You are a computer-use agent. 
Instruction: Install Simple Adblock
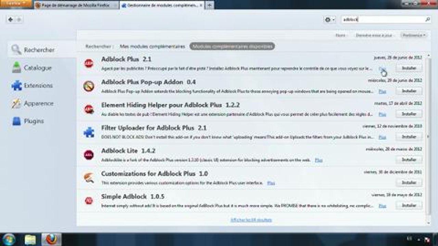(x=409, y=205)
